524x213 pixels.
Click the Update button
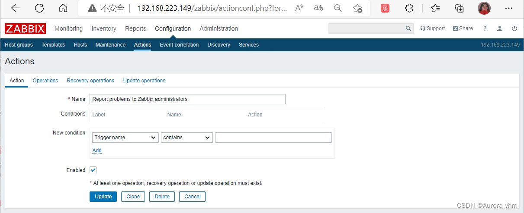tap(103, 197)
